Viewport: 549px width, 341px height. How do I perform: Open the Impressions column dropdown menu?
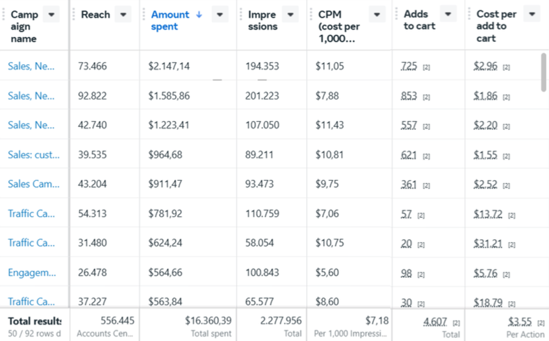pyautogui.click(x=290, y=14)
